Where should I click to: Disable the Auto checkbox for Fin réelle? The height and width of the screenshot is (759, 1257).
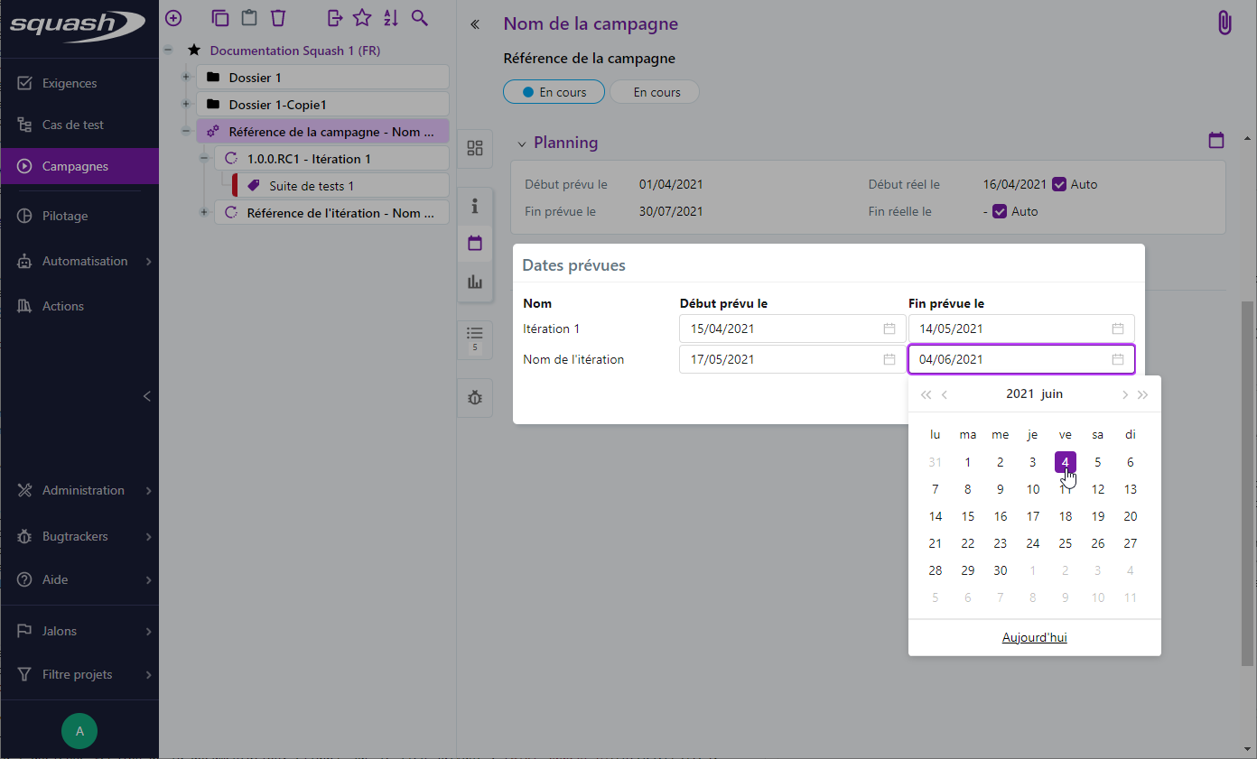[x=999, y=211]
